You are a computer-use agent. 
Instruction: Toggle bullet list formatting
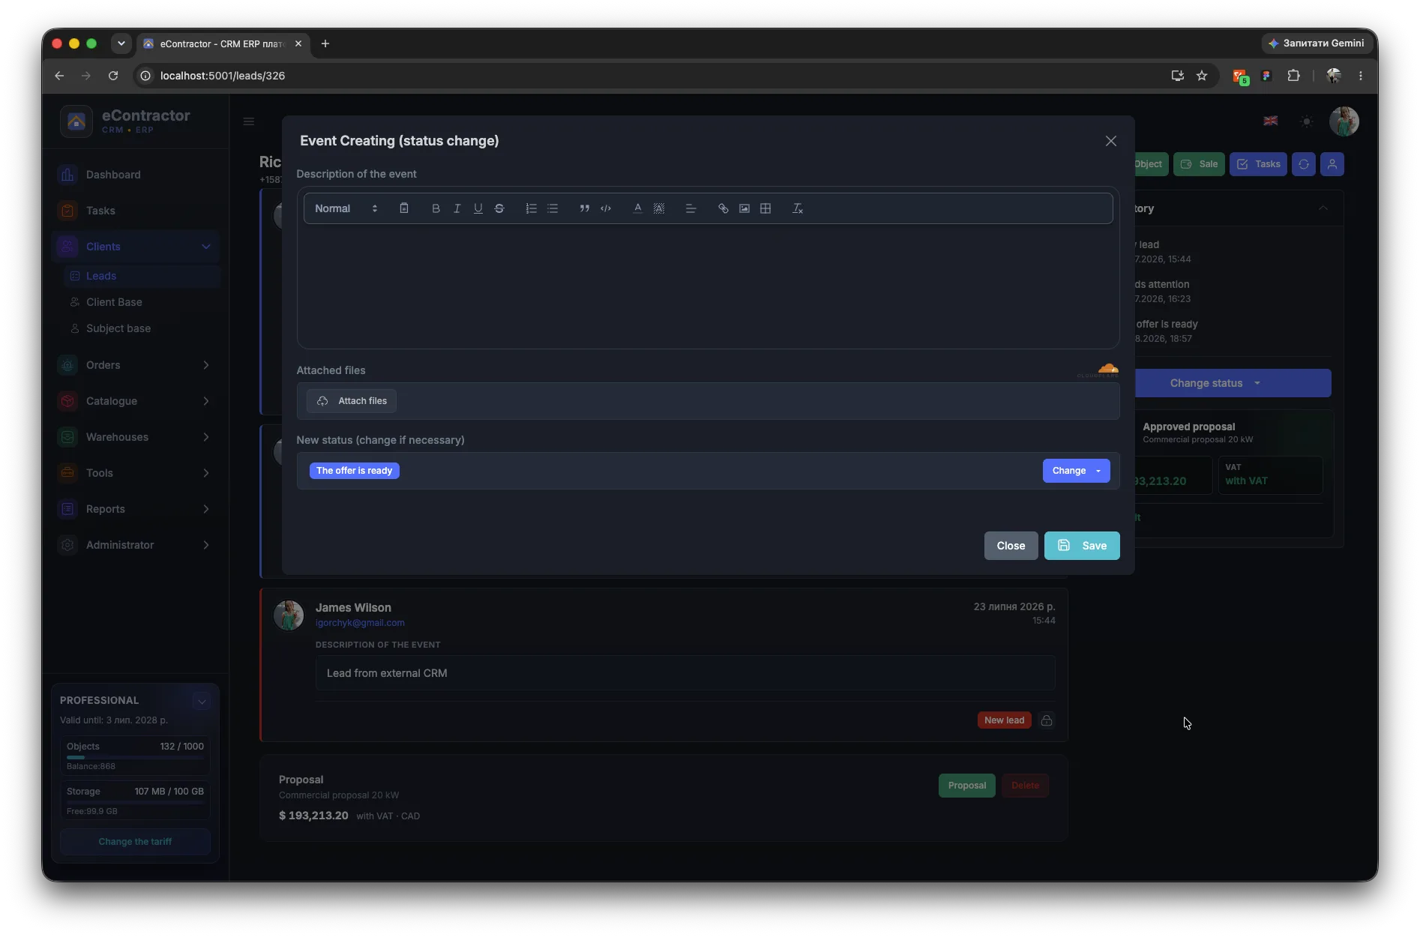click(553, 208)
